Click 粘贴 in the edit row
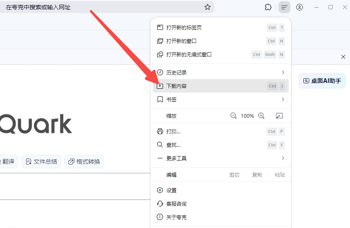 (280, 175)
